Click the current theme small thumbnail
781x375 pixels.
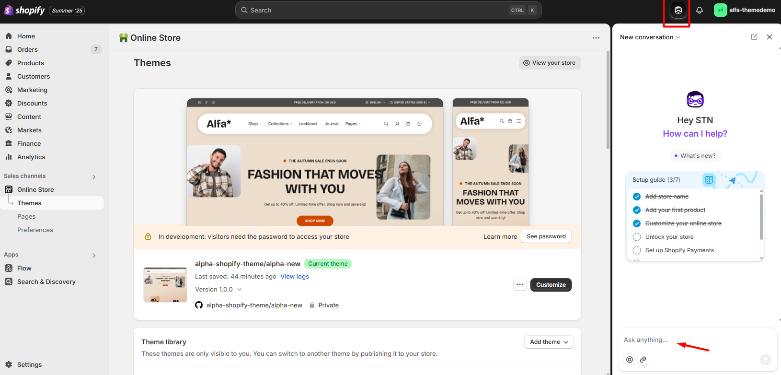[x=165, y=285]
